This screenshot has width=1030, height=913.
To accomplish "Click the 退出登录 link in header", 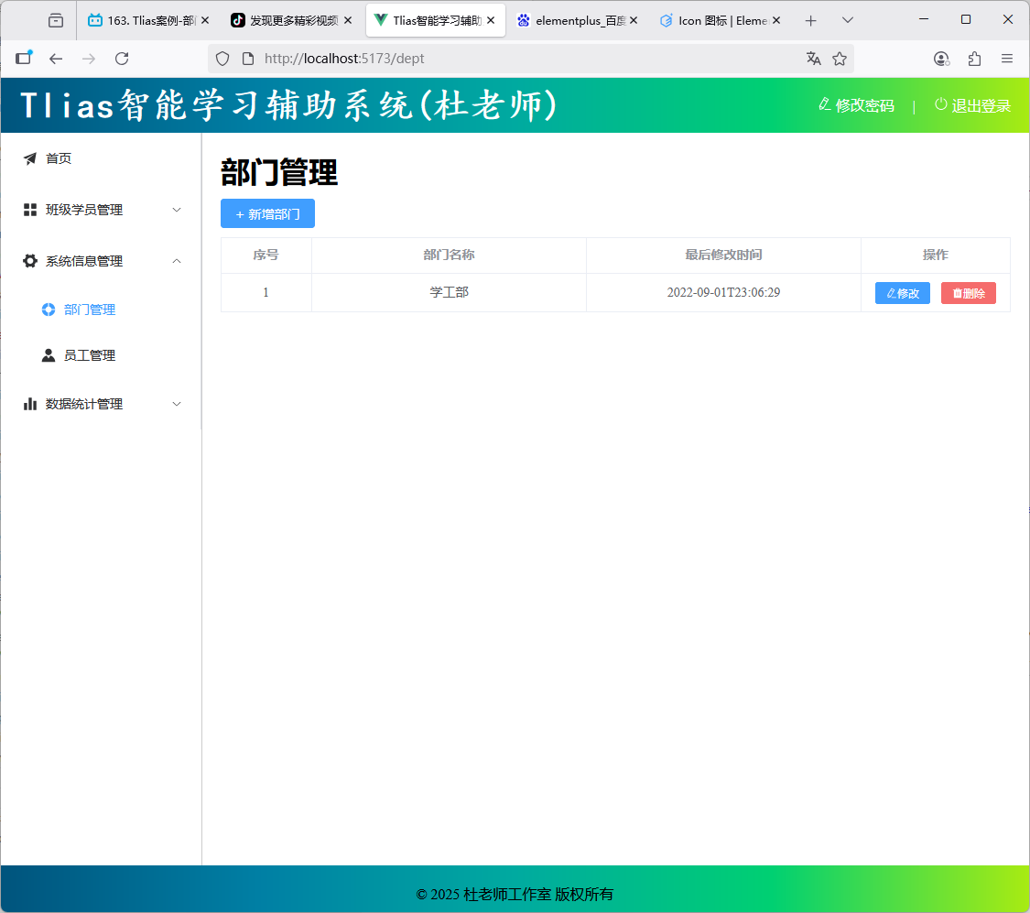I will tap(972, 105).
